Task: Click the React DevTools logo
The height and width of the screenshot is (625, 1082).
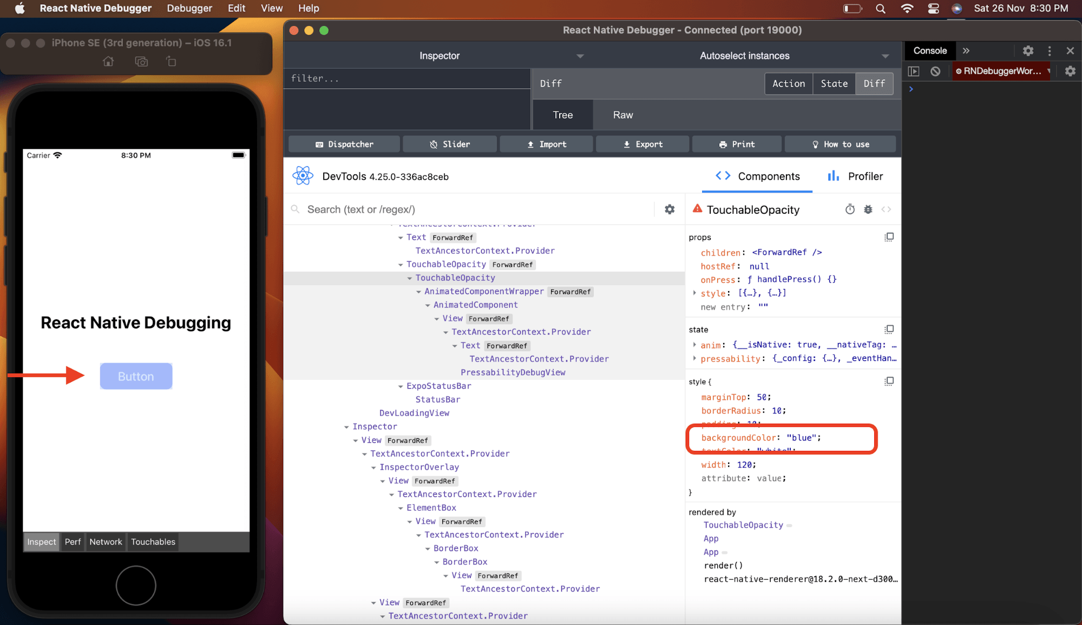Action: pos(303,175)
